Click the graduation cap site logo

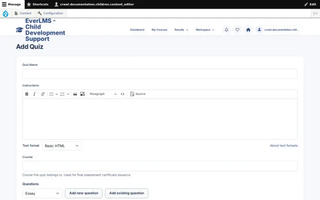tap(20, 30)
